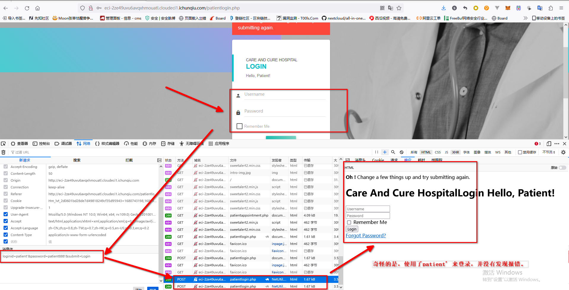This screenshot has height=290, width=569.
Task: Click the network search magnifier icon
Action: point(393,152)
